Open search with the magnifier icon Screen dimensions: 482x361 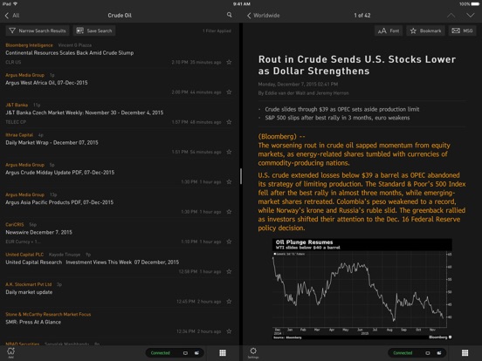point(230,15)
